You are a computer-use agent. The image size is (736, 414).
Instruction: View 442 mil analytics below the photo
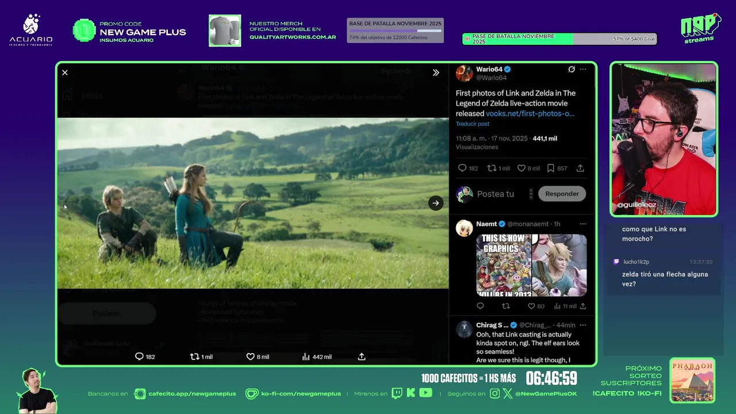point(317,356)
